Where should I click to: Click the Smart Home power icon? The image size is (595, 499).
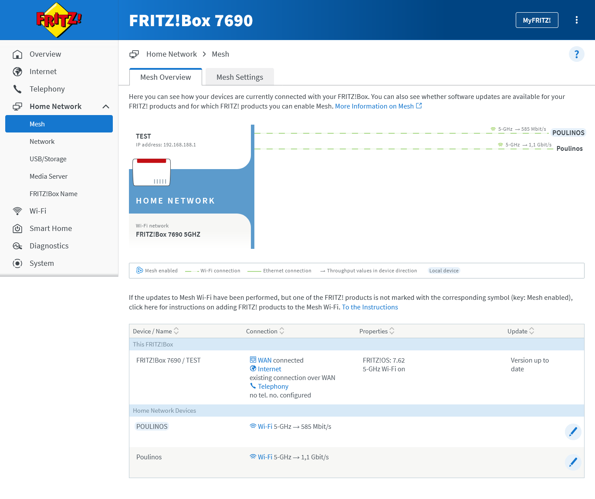coord(17,228)
